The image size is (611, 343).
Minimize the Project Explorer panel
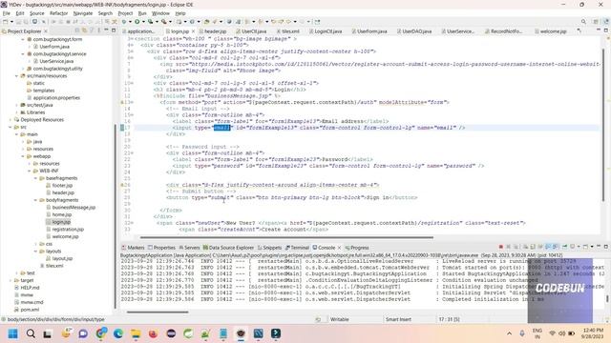(x=106, y=30)
